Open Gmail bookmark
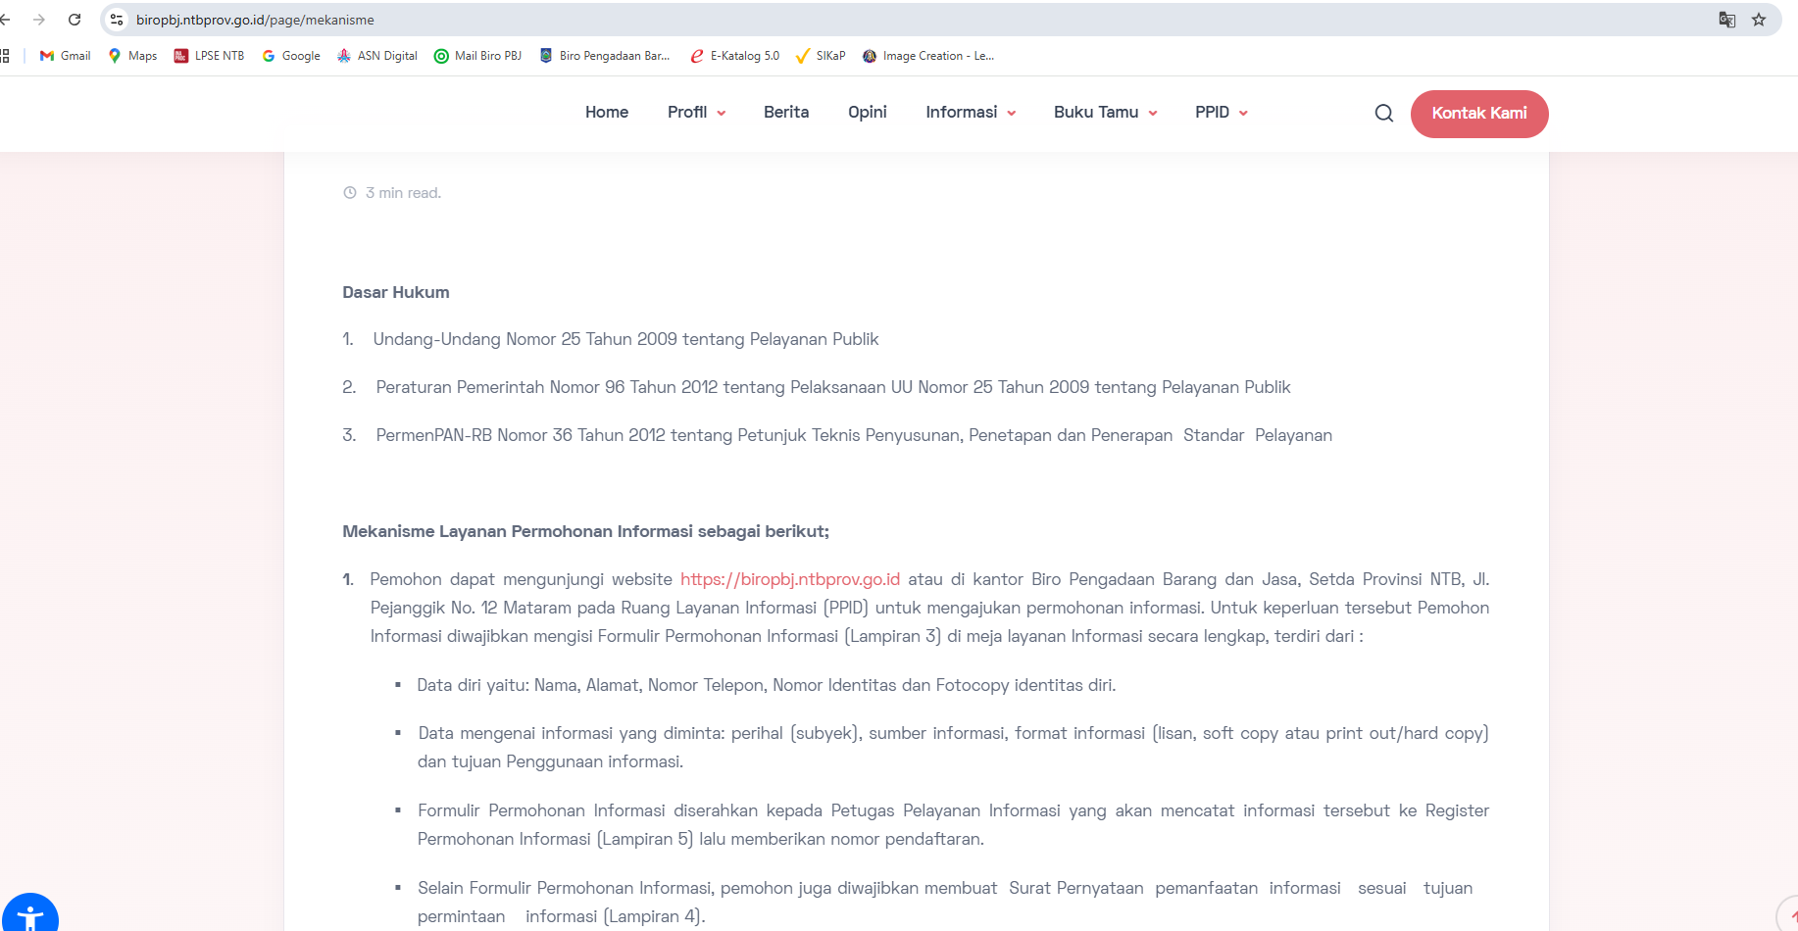Image resolution: width=1798 pixels, height=931 pixels. pos(65,56)
